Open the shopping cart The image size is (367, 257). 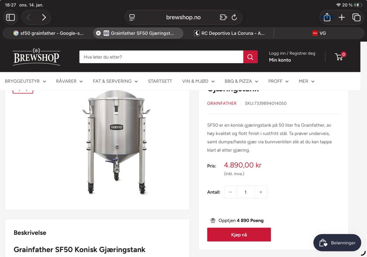[339, 57]
